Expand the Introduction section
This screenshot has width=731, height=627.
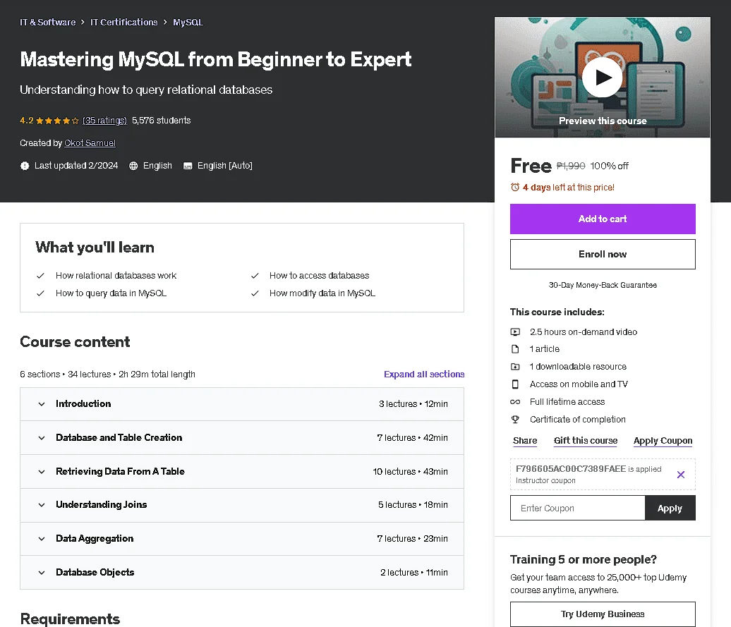[242, 404]
